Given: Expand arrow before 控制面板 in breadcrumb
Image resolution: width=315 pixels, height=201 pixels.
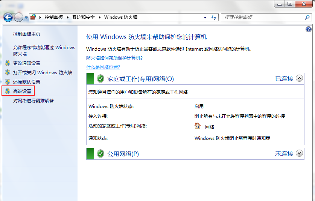Looking at the screenshot, I should pyautogui.click(x=40, y=17).
